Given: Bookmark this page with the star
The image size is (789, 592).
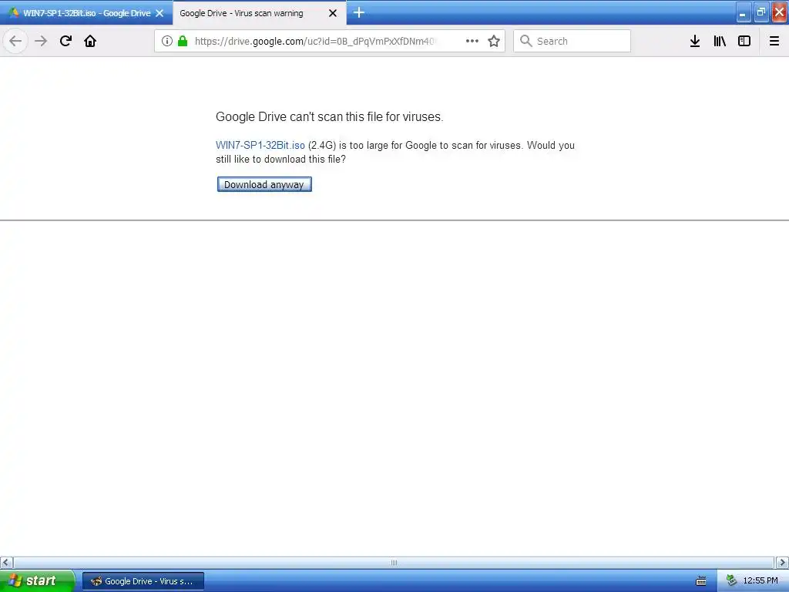Looking at the screenshot, I should [x=494, y=41].
